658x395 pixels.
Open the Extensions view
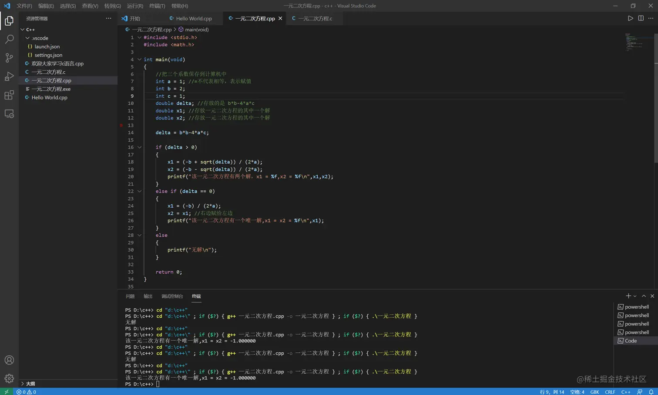point(9,95)
